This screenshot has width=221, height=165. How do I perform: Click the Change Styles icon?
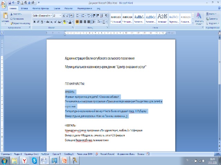199,17
